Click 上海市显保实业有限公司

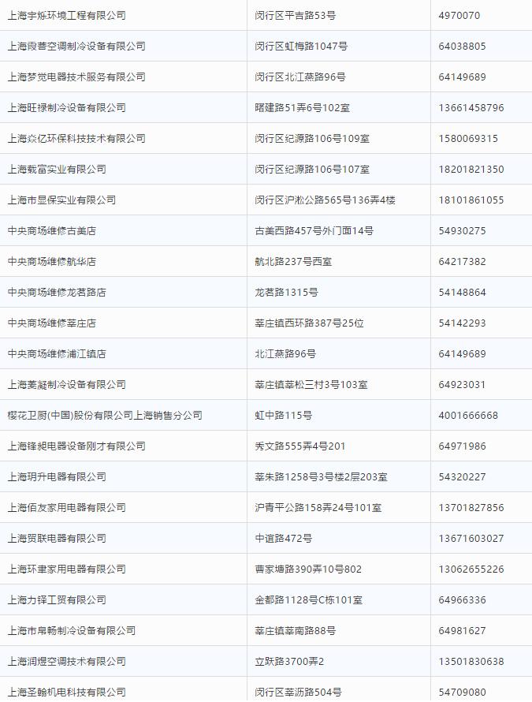61,200
